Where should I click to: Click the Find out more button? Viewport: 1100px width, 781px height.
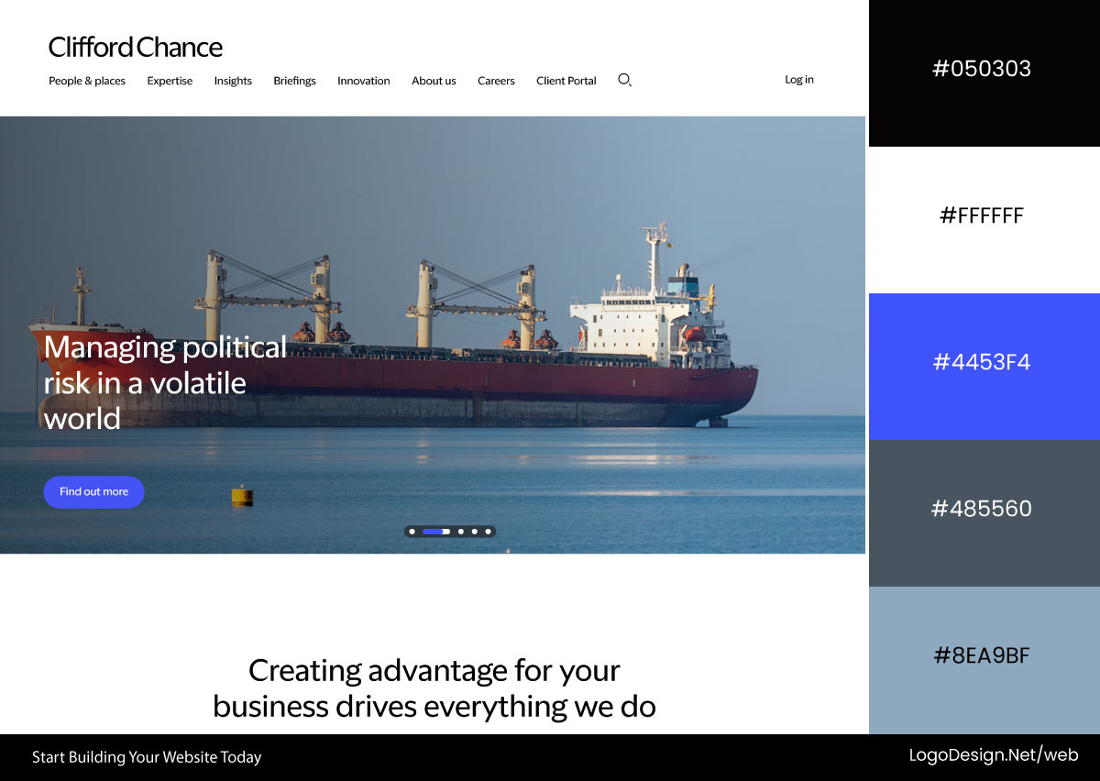pos(93,492)
